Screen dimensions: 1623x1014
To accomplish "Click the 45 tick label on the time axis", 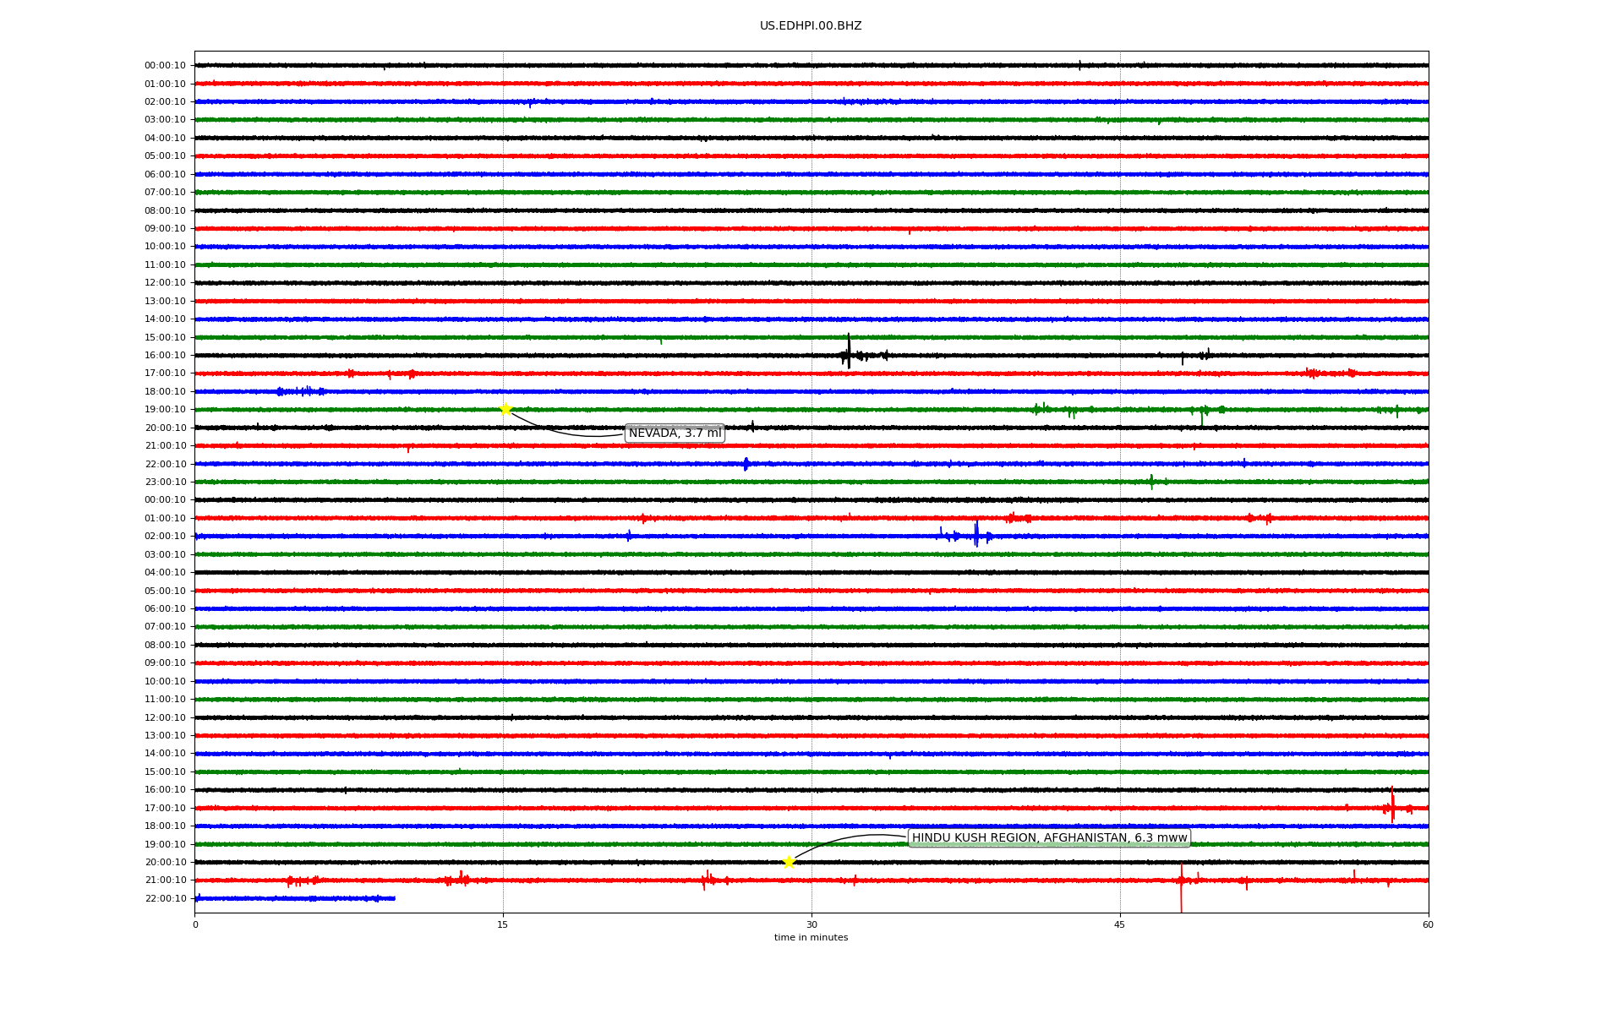I will pyautogui.click(x=1120, y=924).
